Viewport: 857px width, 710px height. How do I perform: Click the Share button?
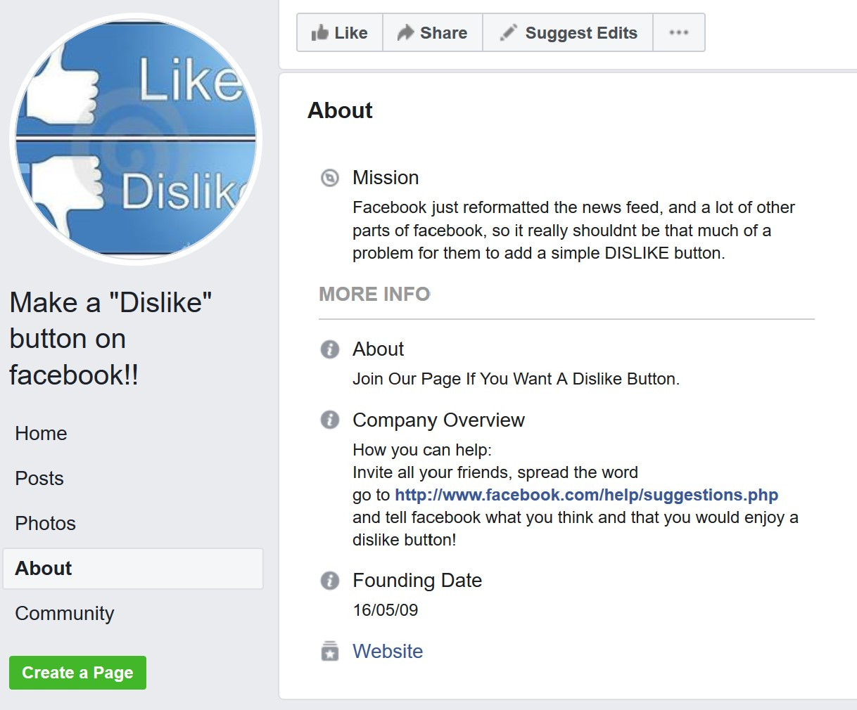[433, 32]
